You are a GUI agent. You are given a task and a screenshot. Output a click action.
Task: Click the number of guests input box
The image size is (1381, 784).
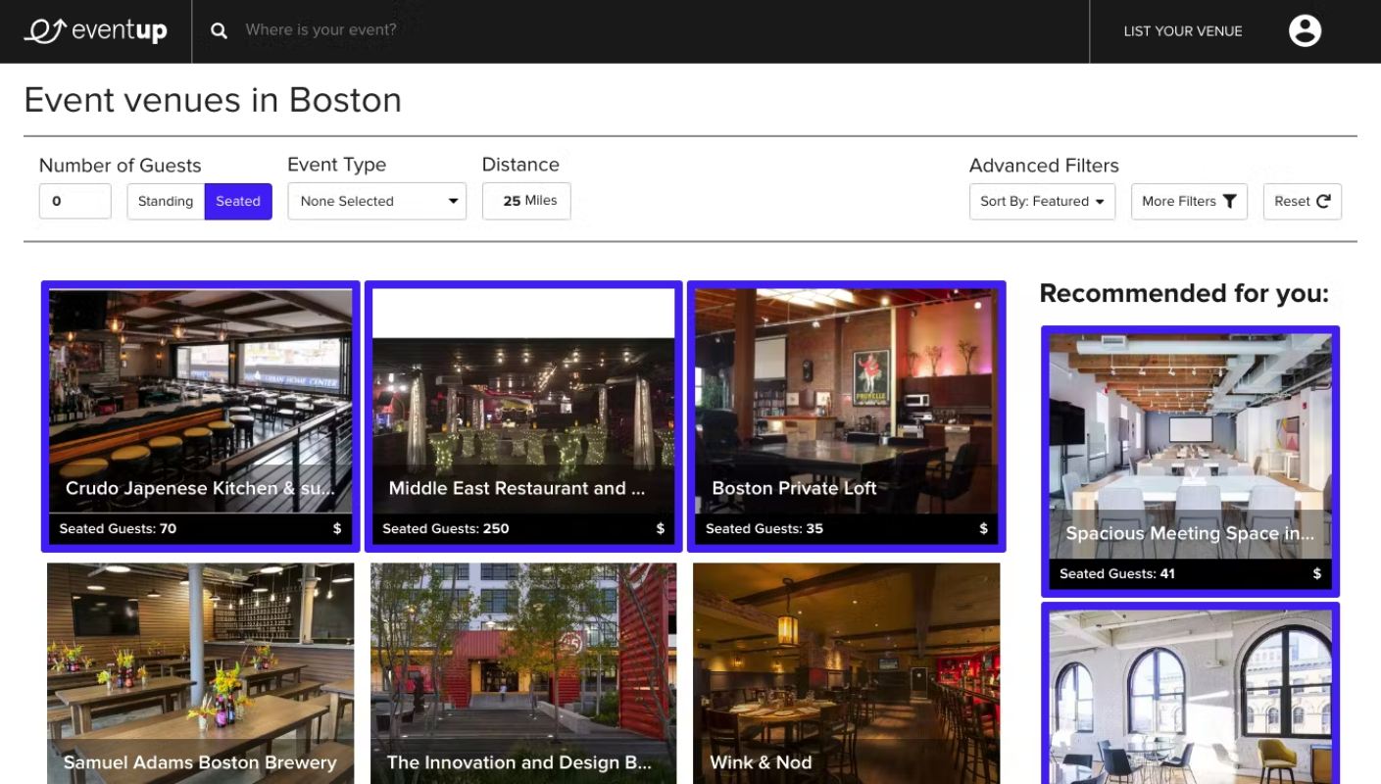pyautogui.click(x=75, y=201)
